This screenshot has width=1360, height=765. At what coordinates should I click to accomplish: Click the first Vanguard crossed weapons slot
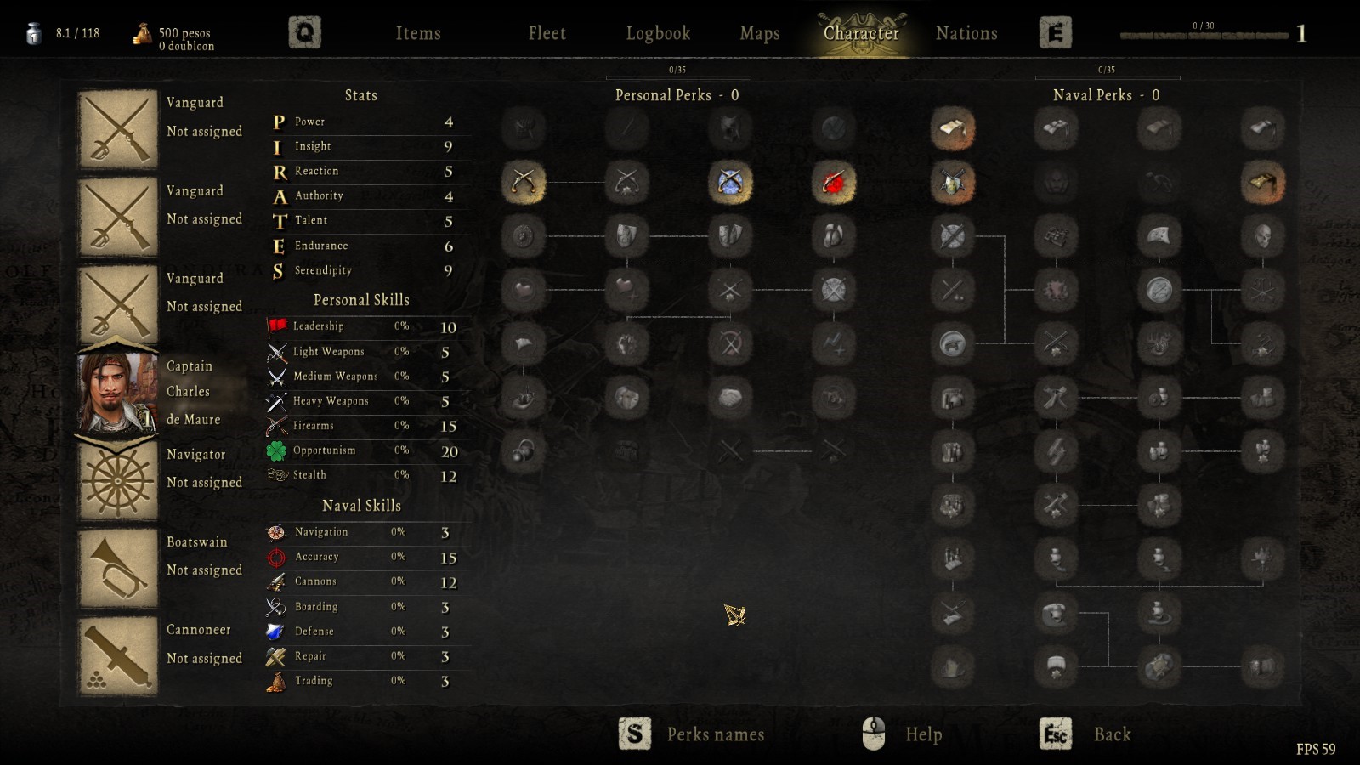[117, 129]
